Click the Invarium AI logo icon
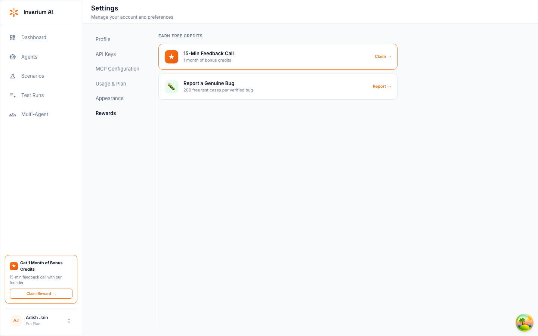This screenshot has height=336, width=538. pos(14,12)
